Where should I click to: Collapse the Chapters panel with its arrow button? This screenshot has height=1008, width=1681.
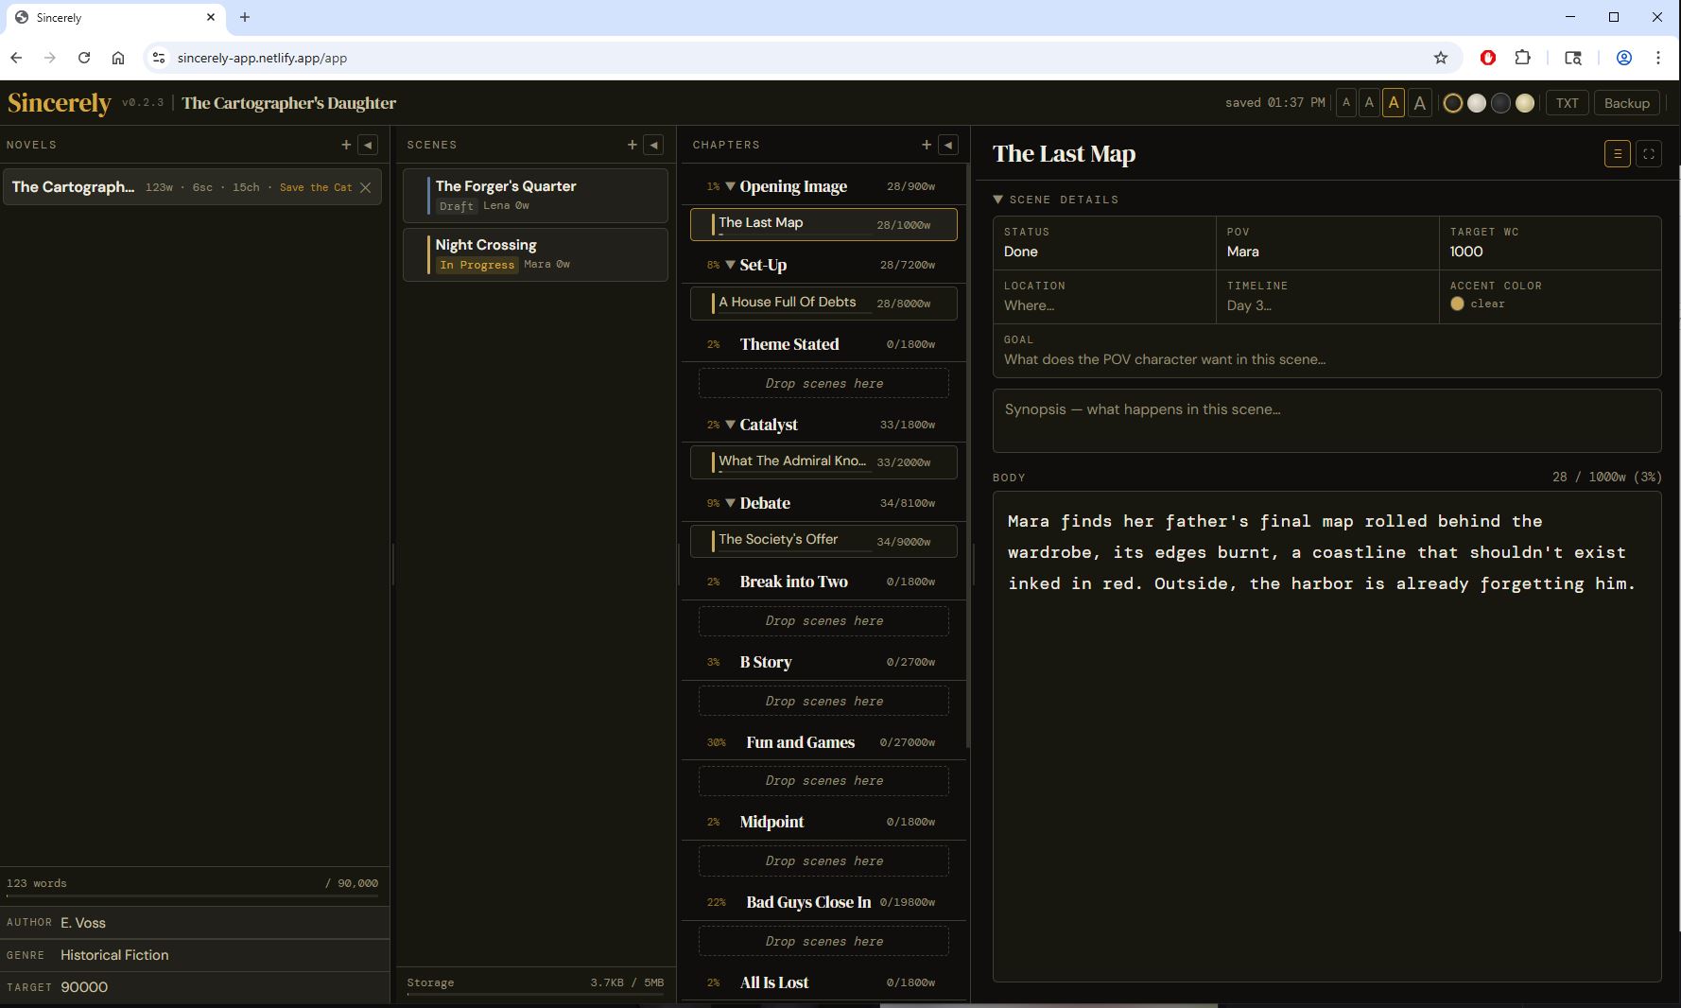pyautogui.click(x=948, y=145)
